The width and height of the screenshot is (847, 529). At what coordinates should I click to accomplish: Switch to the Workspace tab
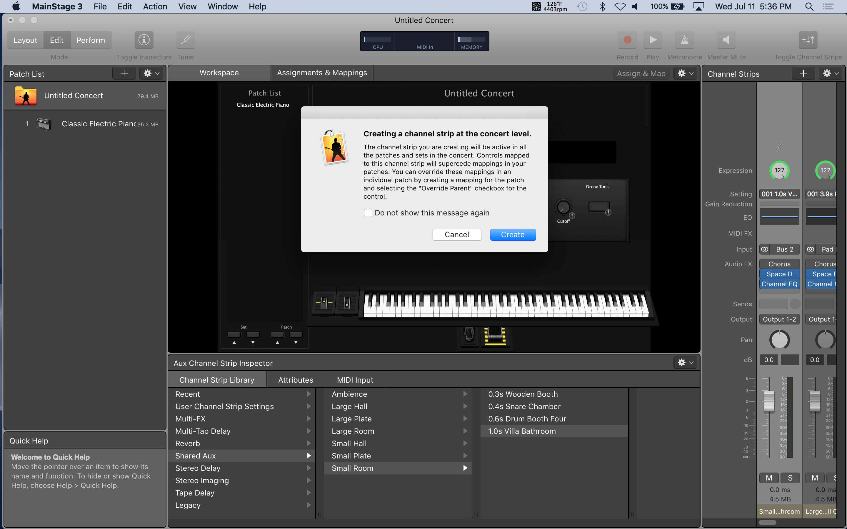219,73
